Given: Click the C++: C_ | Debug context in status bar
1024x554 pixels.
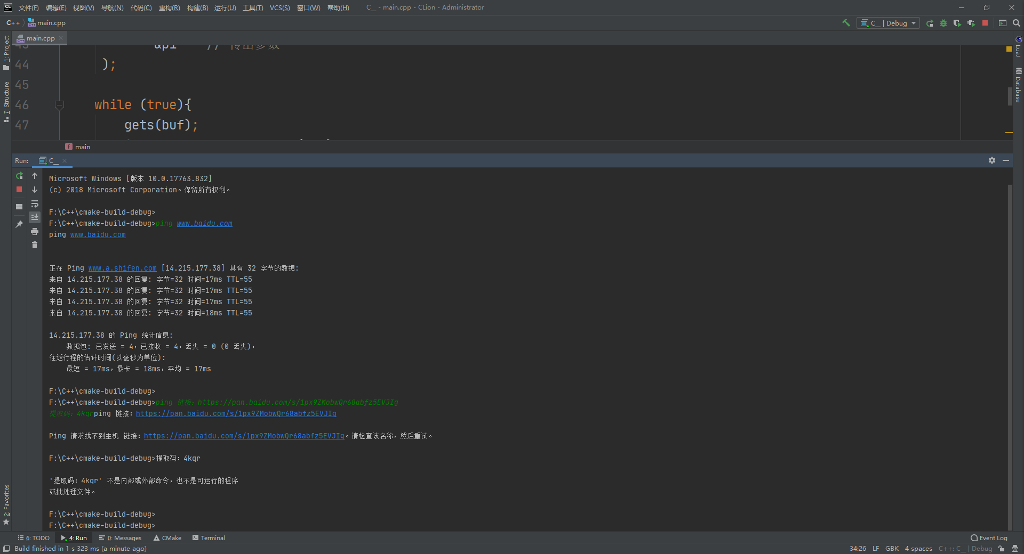Looking at the screenshot, I should point(965,549).
